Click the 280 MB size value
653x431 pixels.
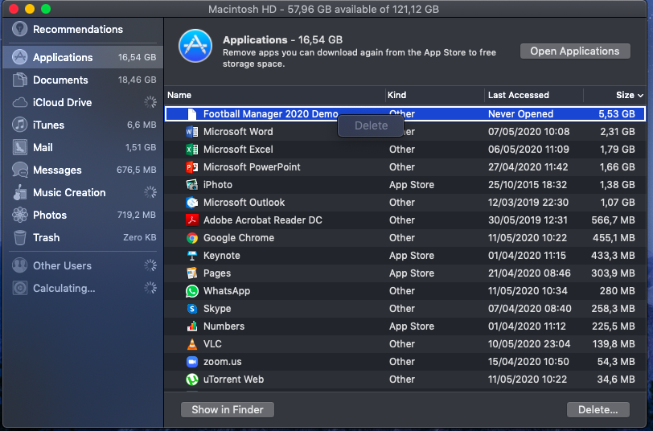[x=617, y=290]
